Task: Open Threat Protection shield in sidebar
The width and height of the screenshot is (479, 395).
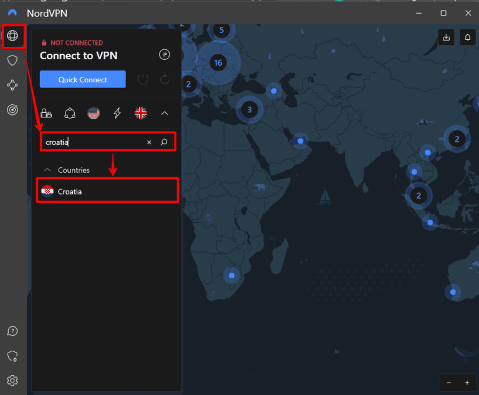Action: (x=12, y=61)
